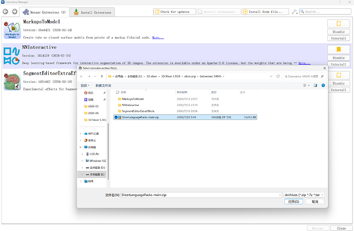Disable the MarkupsToModel extension
354x231 pixels.
339,32
